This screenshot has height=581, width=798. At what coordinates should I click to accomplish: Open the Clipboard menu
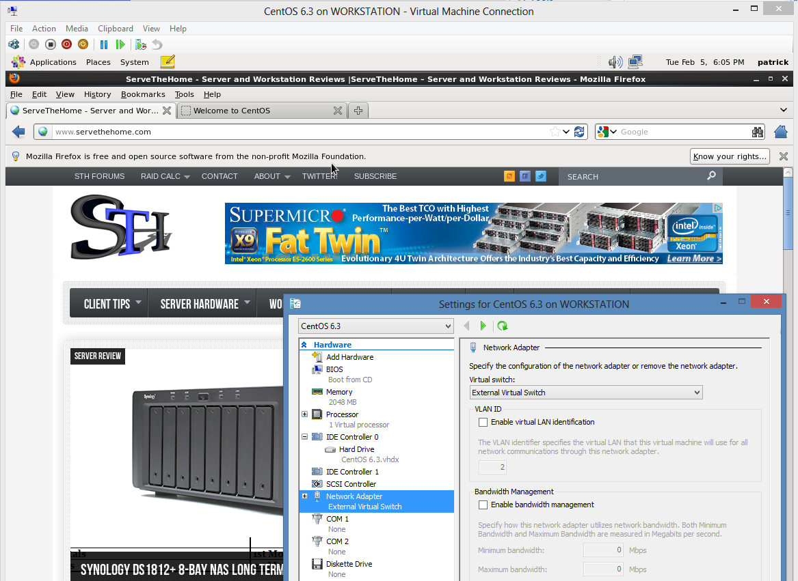point(116,29)
